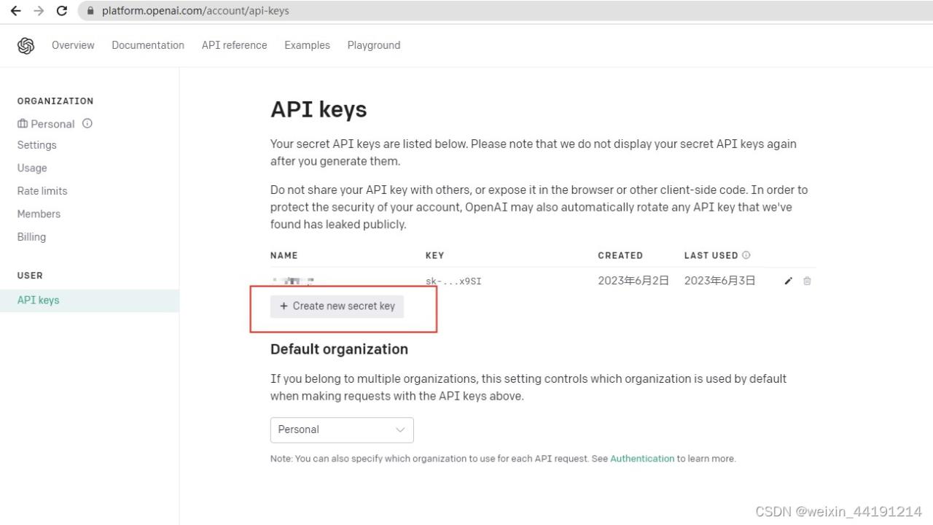The image size is (933, 525).
Task: Open the Examples tab
Action: [307, 45]
